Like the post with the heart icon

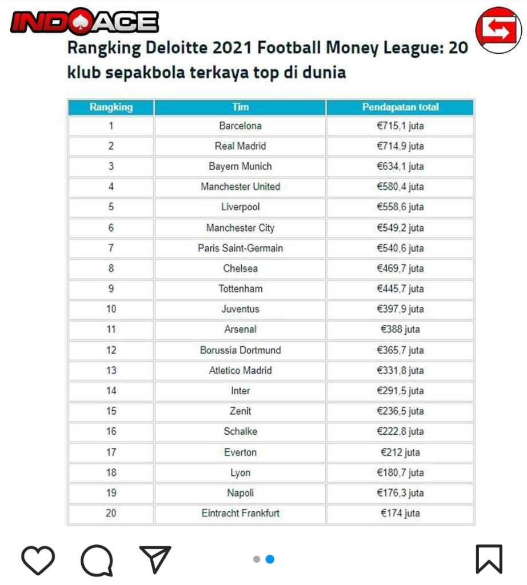click(x=38, y=559)
